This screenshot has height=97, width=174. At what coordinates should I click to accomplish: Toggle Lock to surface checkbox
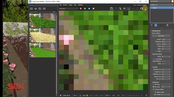pos(153,89)
